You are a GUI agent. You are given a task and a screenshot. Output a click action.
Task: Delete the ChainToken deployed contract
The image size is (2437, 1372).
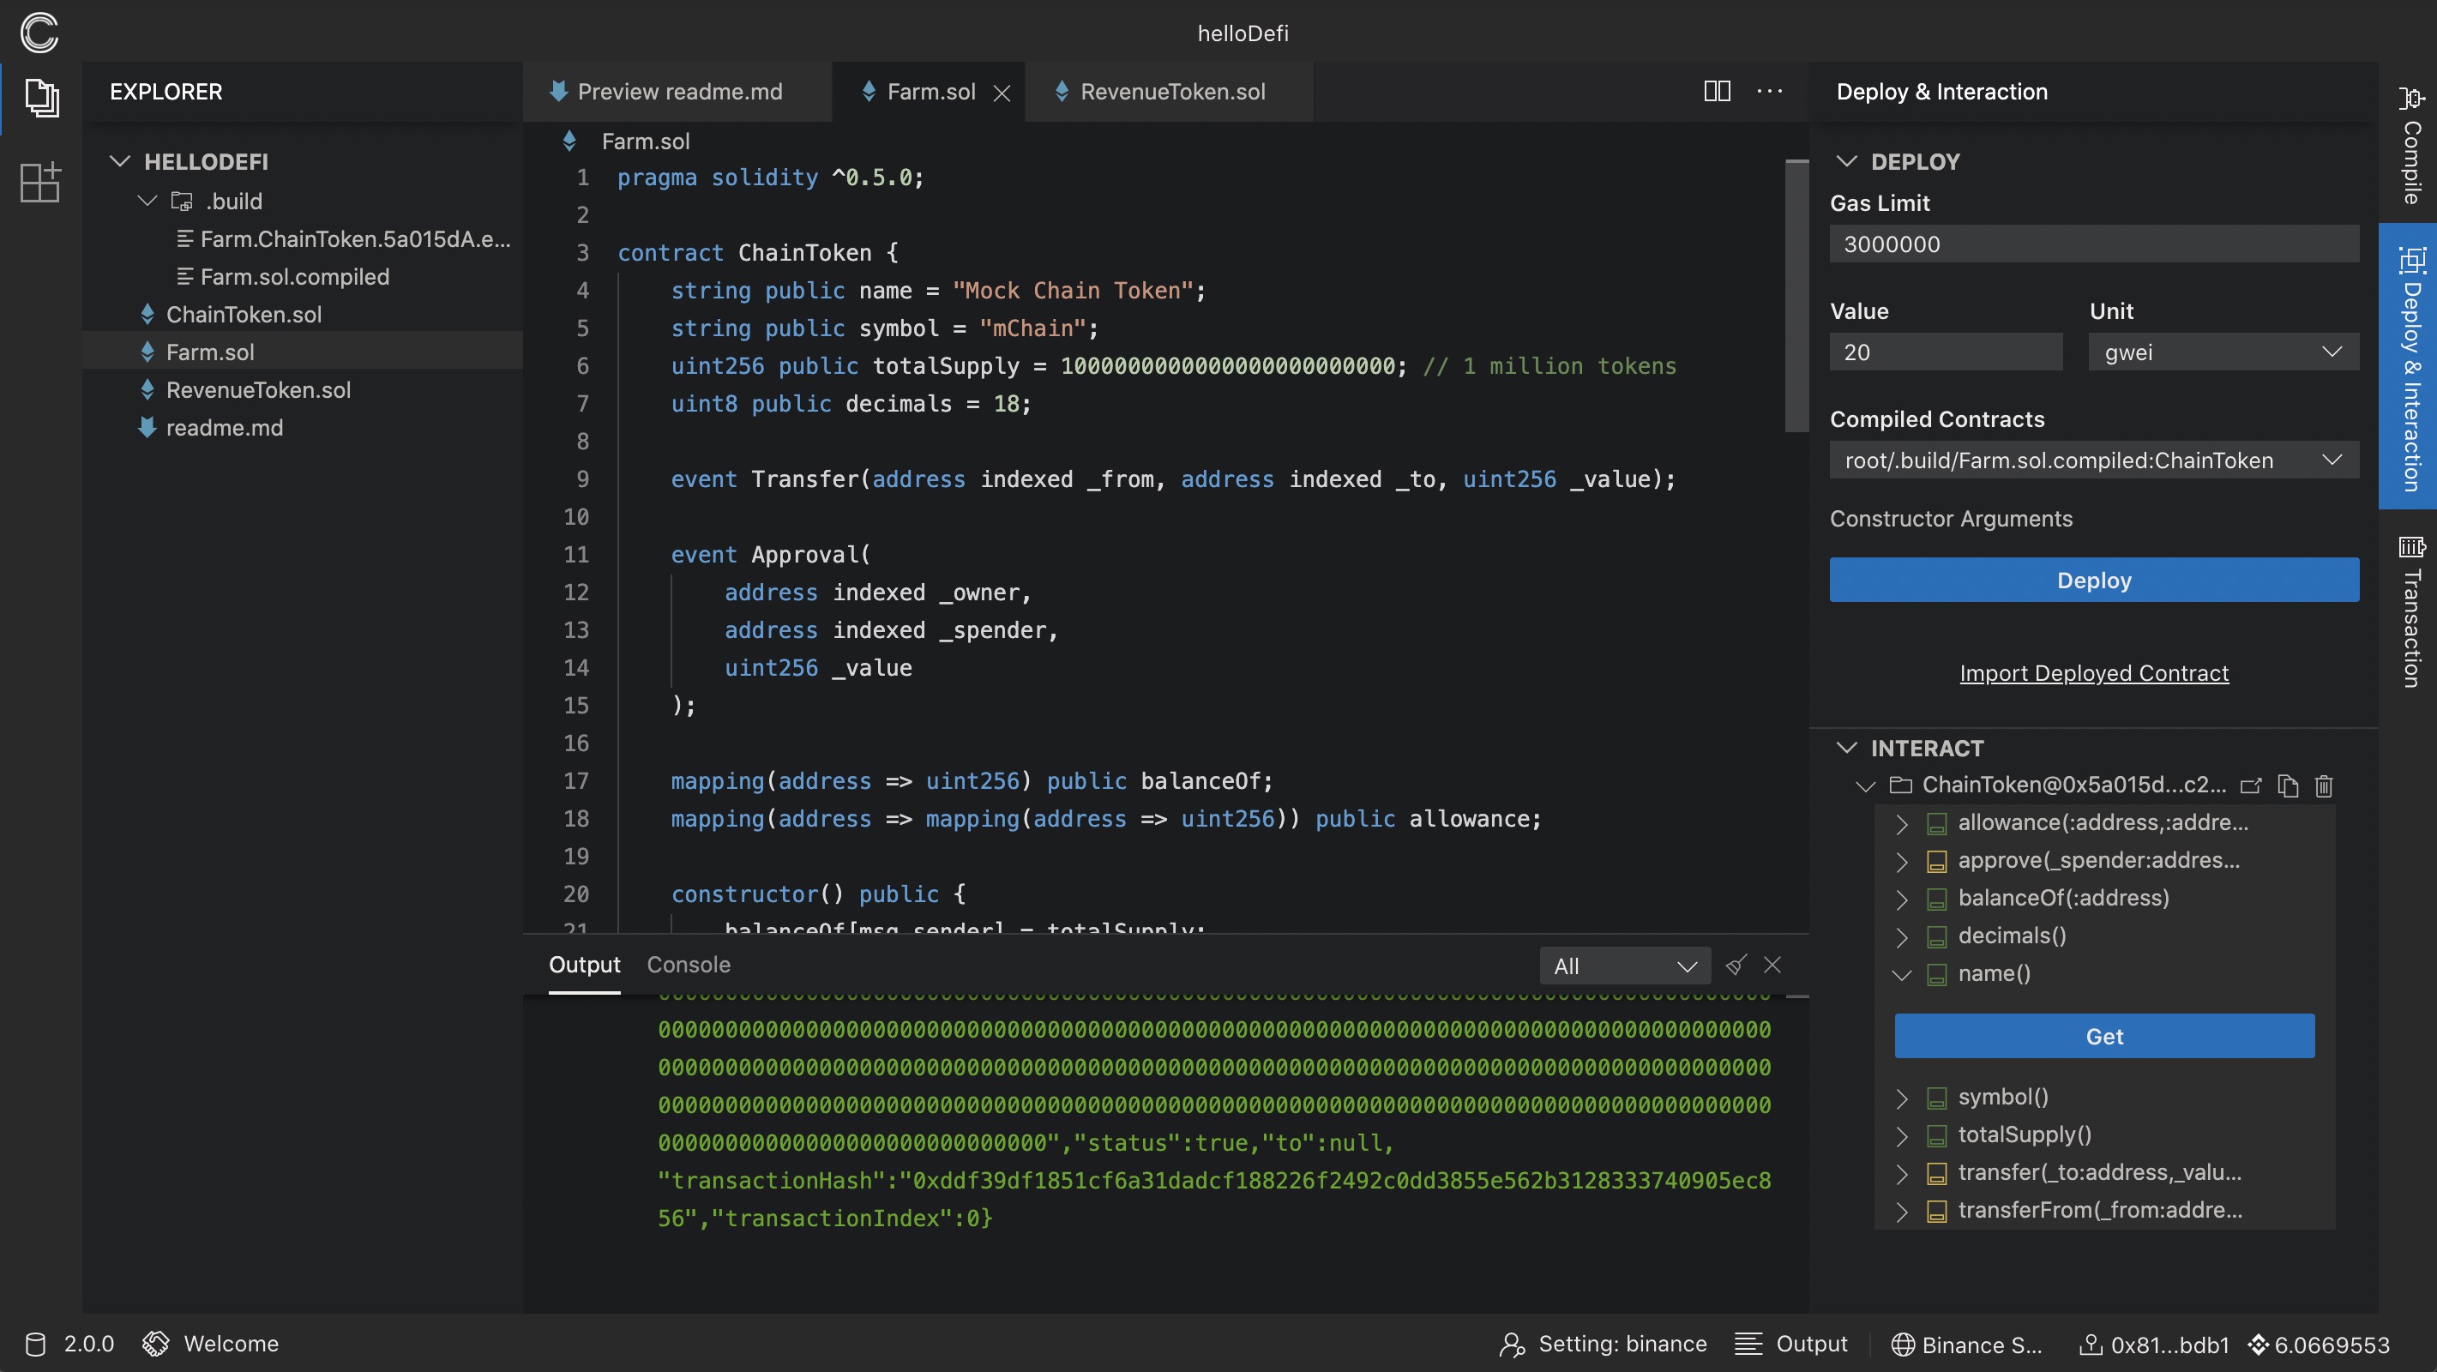(2324, 785)
